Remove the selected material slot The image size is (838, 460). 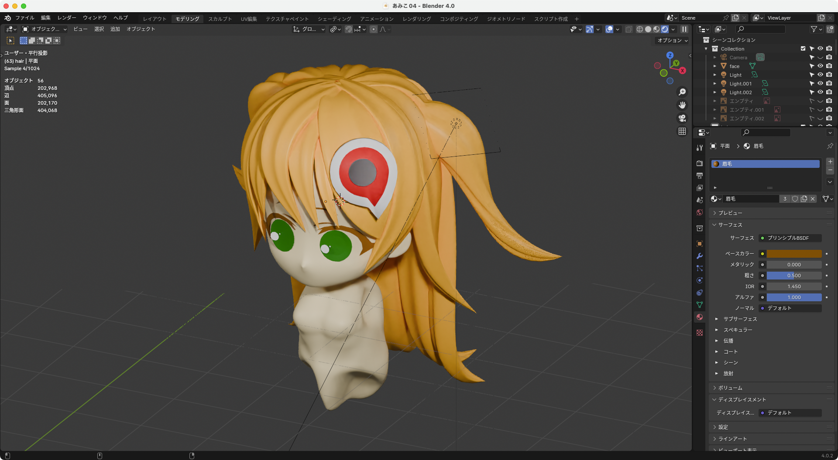click(x=830, y=170)
